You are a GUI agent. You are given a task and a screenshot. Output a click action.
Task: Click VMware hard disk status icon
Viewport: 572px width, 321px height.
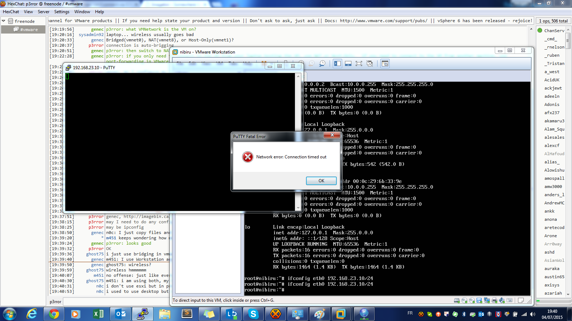(457, 300)
